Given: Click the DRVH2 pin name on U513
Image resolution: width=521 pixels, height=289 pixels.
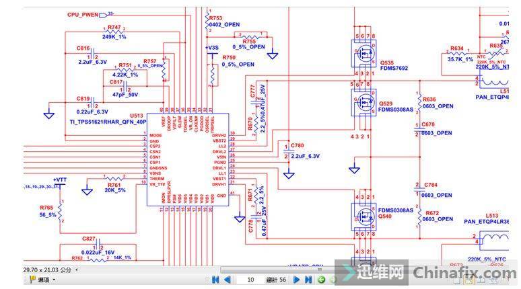Looking at the screenshot, I should 219,135.
